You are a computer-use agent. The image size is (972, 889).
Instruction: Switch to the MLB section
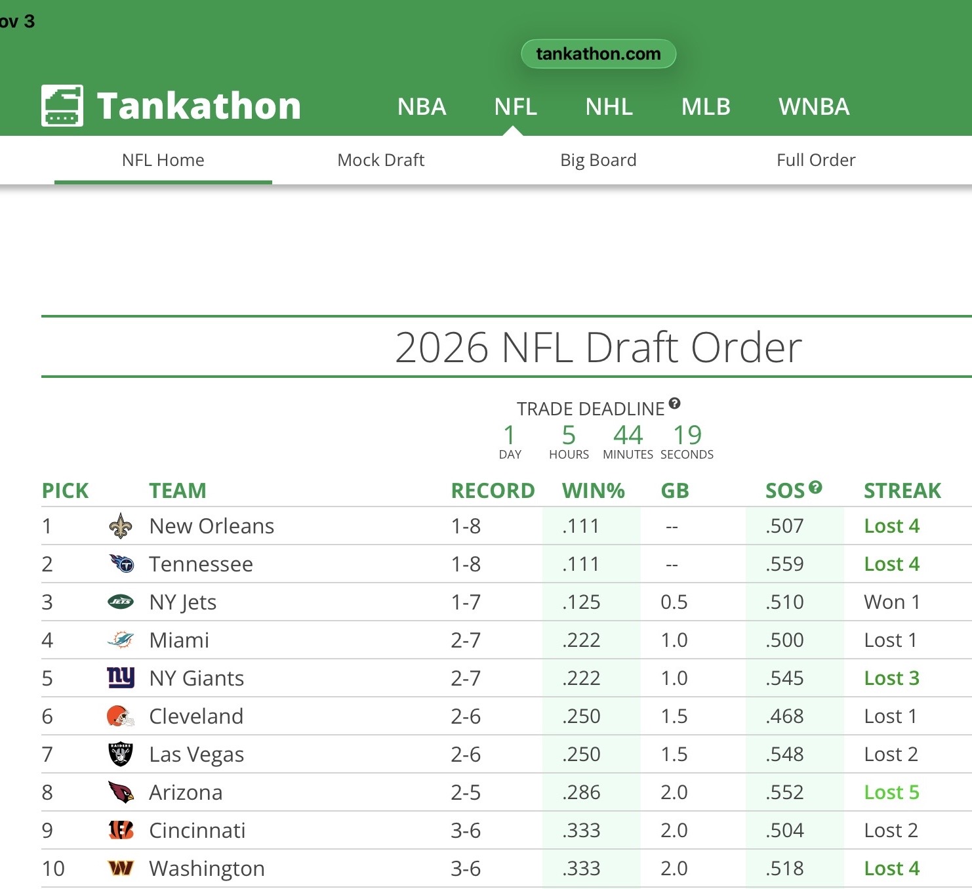pyautogui.click(x=706, y=107)
